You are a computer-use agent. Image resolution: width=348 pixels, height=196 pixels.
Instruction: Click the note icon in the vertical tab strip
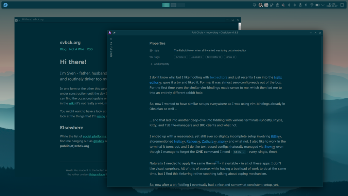[x=111, y=43]
